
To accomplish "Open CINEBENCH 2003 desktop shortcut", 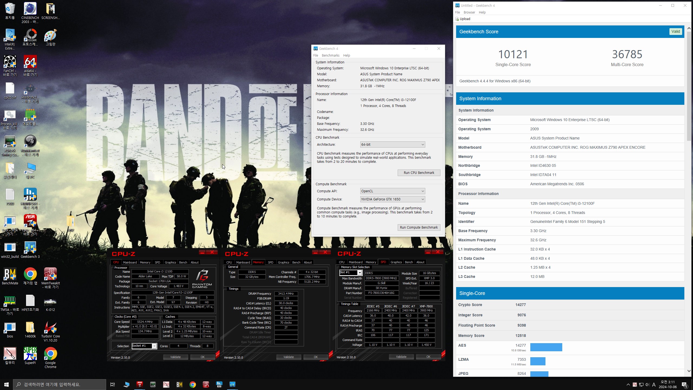I will [x=30, y=13].
